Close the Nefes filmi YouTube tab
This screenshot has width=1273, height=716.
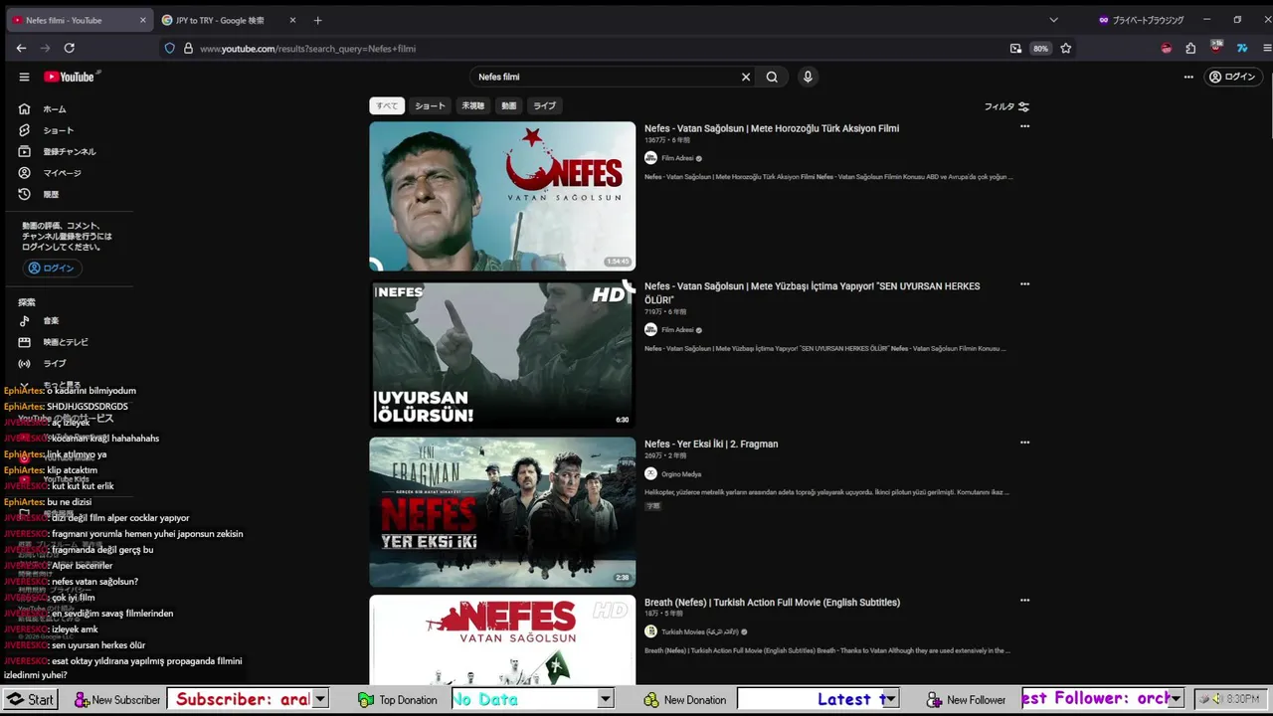(142, 20)
